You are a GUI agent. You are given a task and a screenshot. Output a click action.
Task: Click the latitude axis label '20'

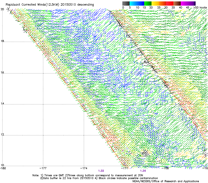point(2,9)
